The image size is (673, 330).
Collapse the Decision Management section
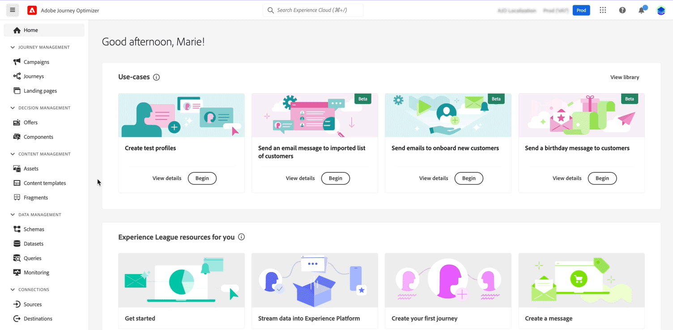click(x=13, y=108)
